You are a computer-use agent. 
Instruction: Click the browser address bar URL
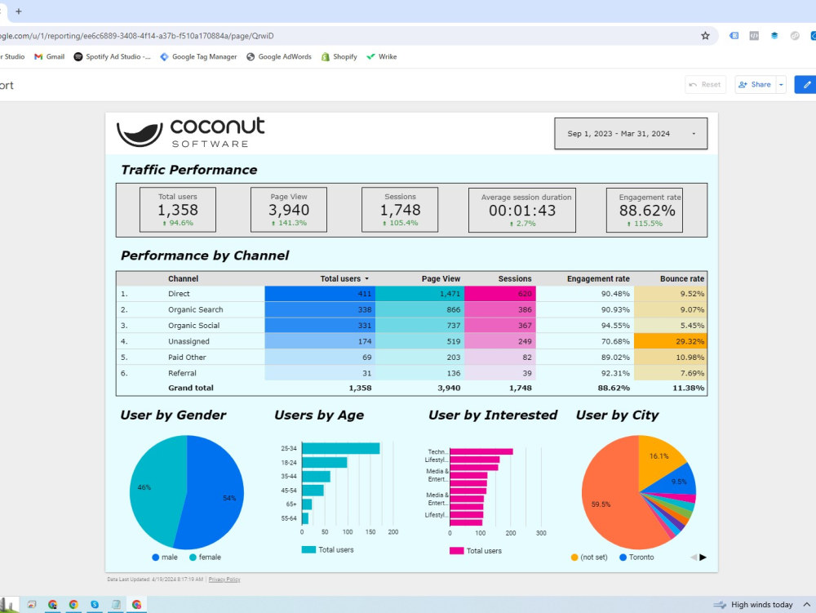point(136,36)
